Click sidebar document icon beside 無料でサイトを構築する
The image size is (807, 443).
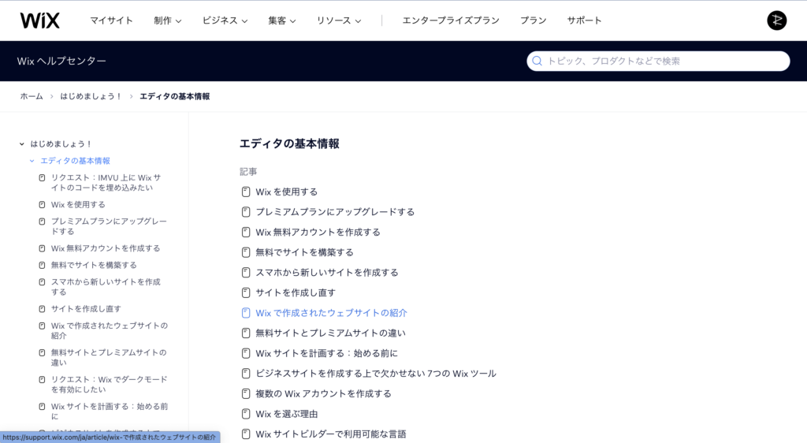[43, 266]
